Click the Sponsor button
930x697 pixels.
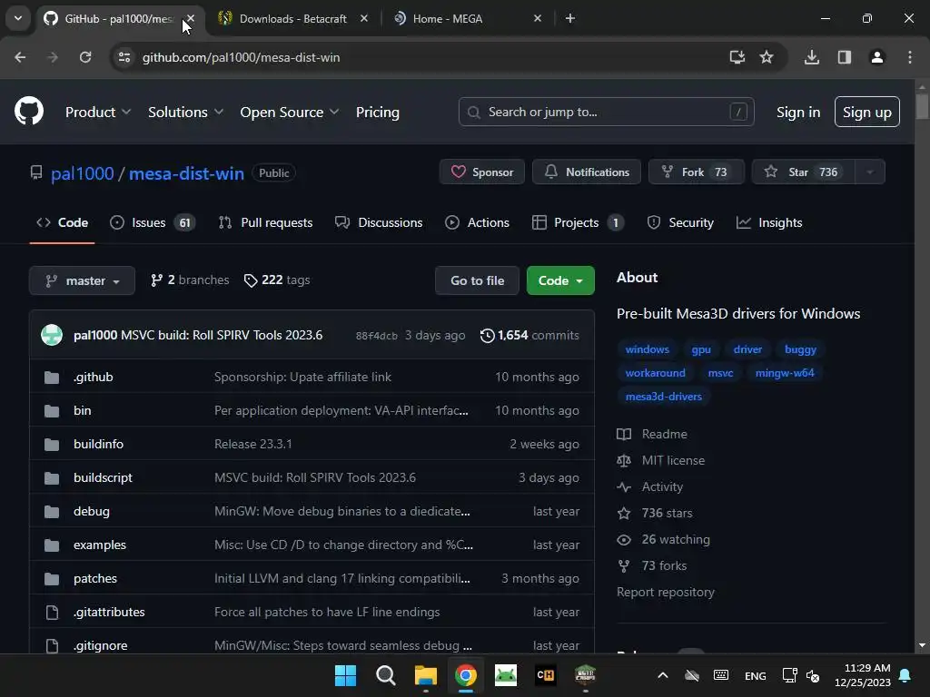(x=482, y=172)
